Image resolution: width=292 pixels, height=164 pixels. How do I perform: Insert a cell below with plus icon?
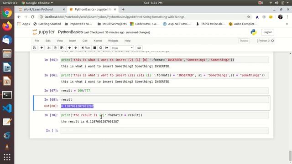coord(42,48)
